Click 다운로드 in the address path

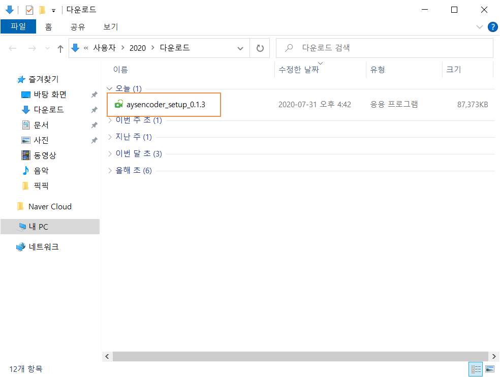click(175, 48)
